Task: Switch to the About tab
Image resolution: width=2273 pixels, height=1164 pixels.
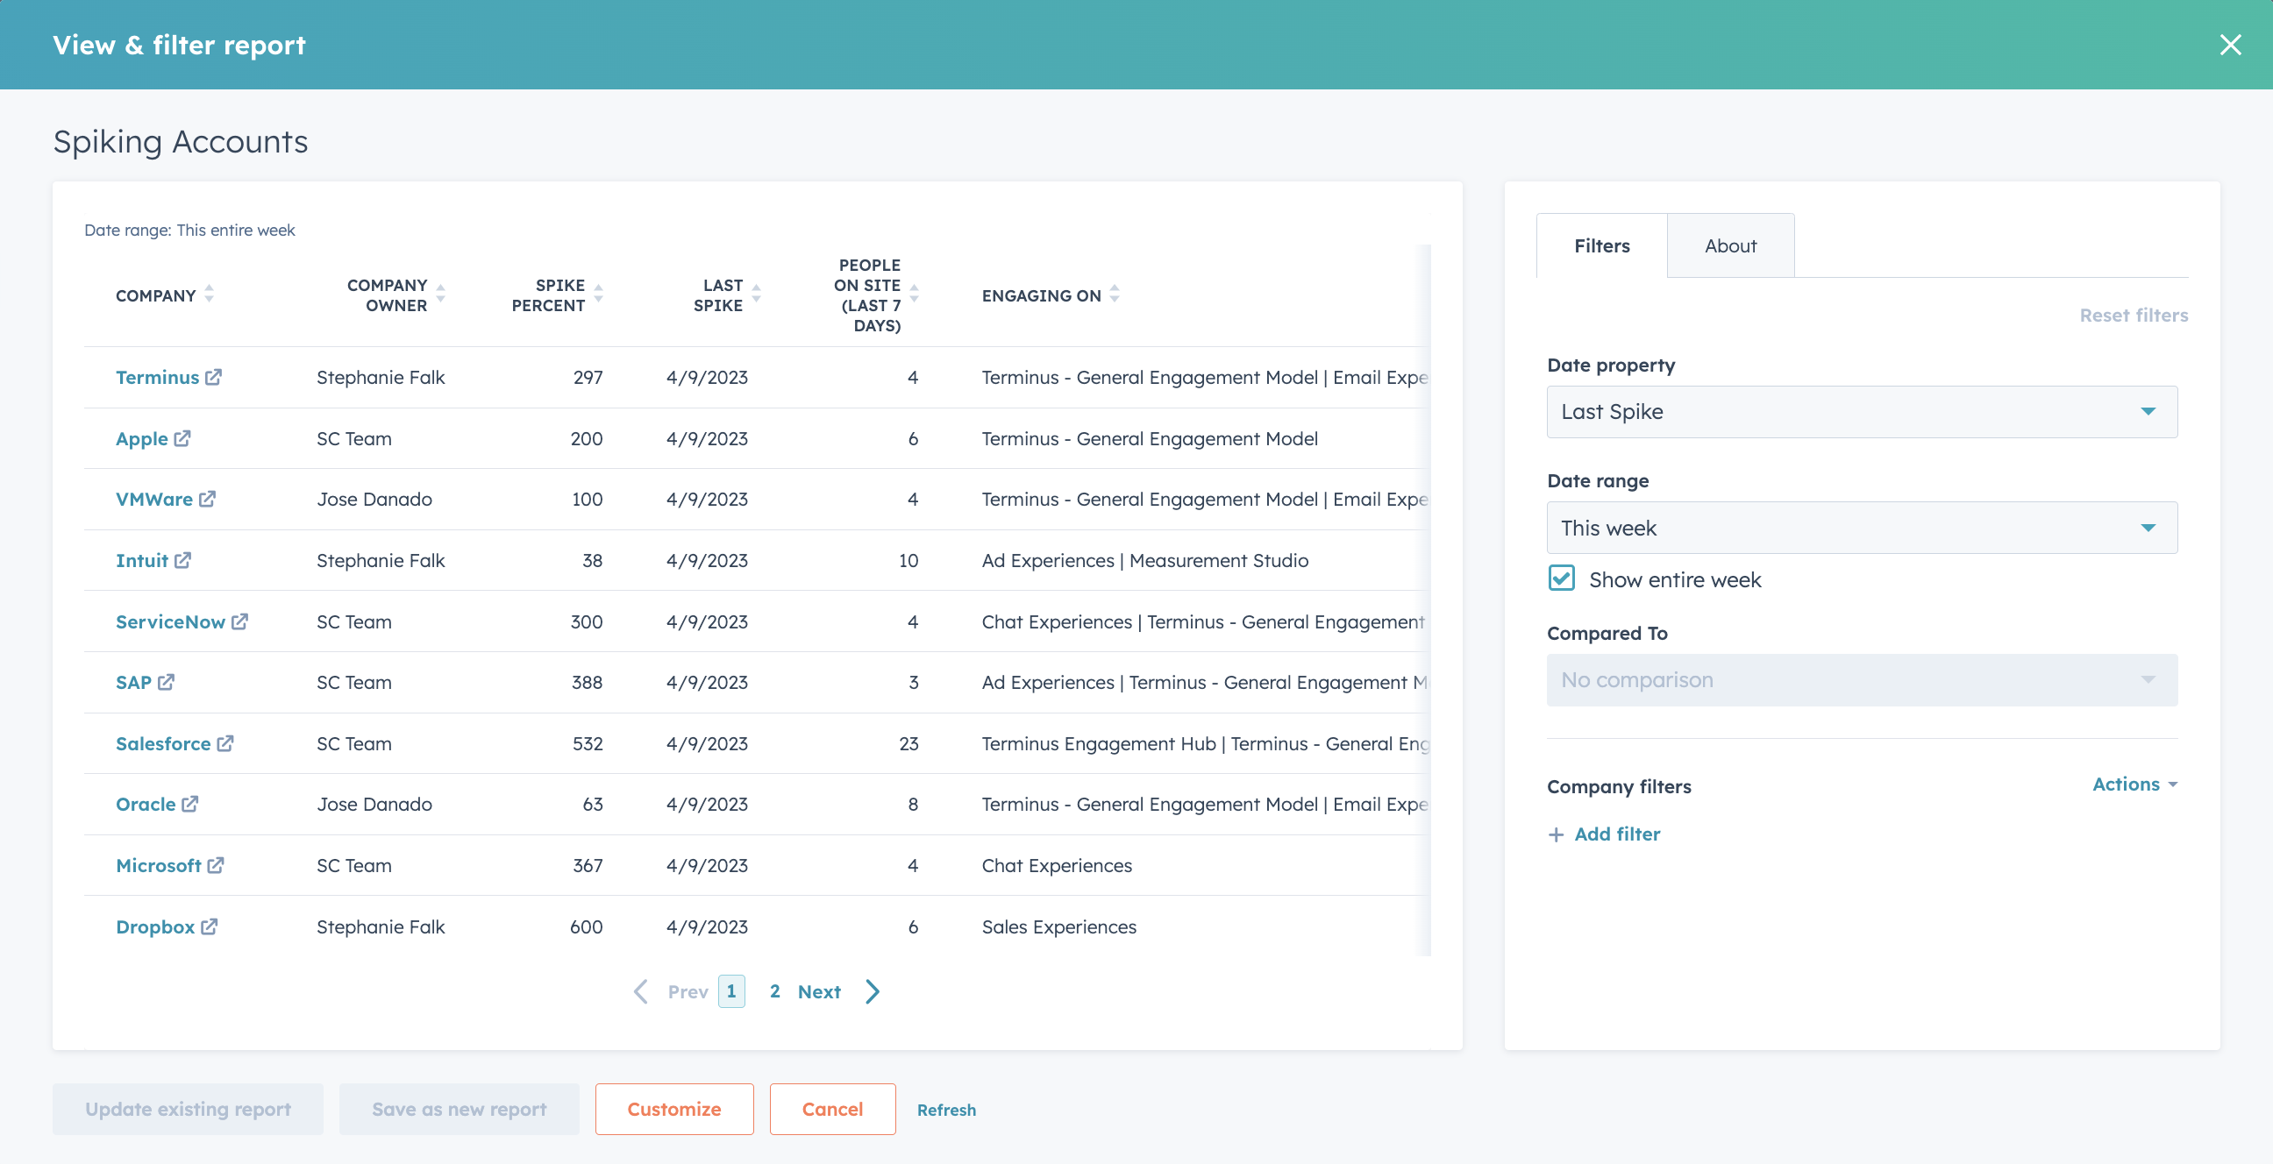Action: tap(1730, 246)
